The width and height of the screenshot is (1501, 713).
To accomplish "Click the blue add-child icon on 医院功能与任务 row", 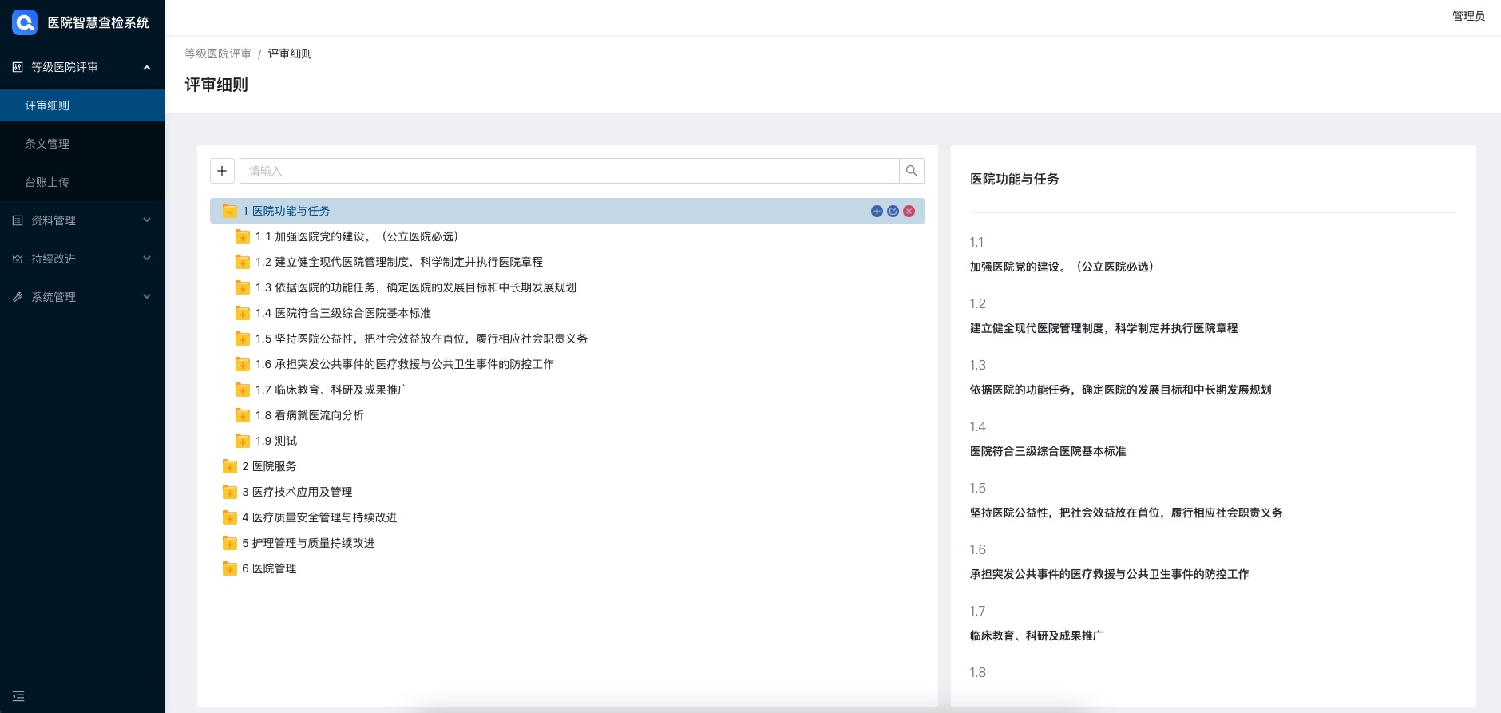I will 877,211.
